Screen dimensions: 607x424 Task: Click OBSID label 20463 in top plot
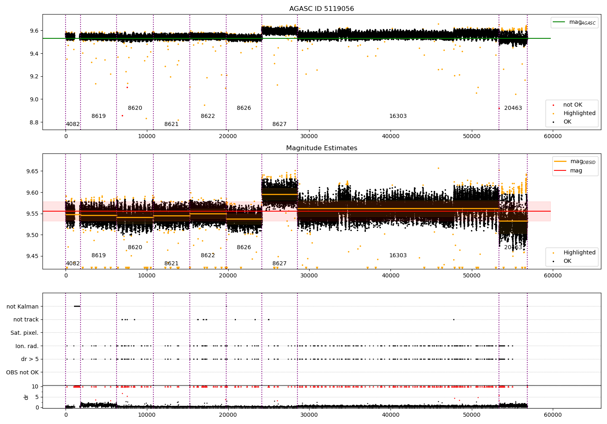pyautogui.click(x=513, y=108)
